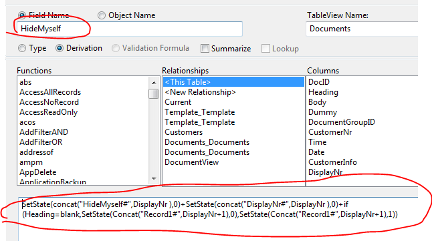The height and width of the screenshot is (241, 432).
Task: Pick the AddFilterAND function
Action: coord(43,132)
